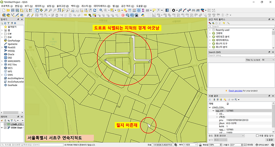The height and width of the screenshot is (147, 275).
Task: Open the attribute table icon
Action: coord(130,10)
